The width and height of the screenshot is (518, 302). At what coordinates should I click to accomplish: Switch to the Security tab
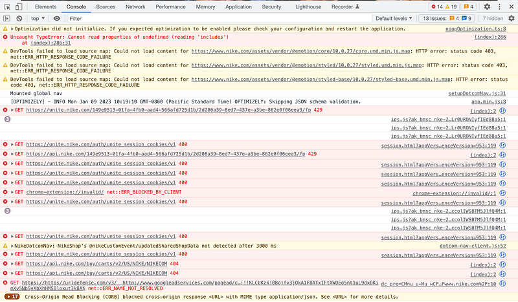pos(271,6)
